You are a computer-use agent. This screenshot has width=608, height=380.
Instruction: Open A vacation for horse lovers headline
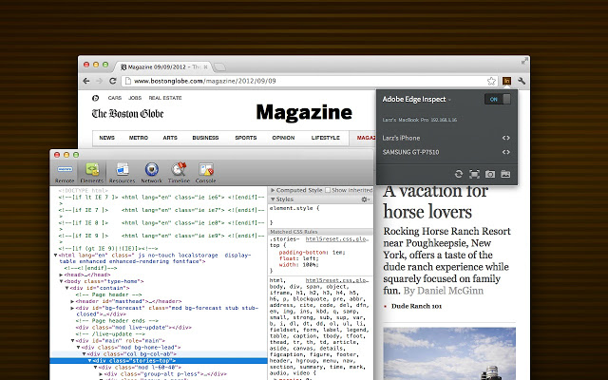tap(435, 200)
